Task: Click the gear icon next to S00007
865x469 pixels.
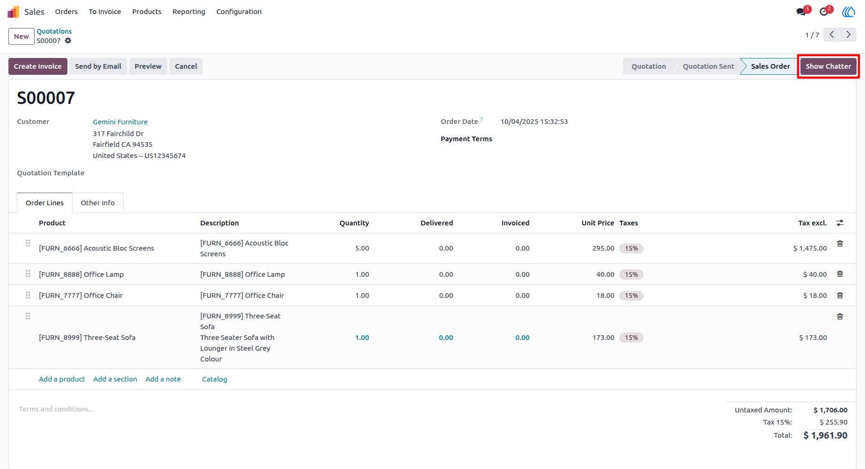Action: pos(68,41)
